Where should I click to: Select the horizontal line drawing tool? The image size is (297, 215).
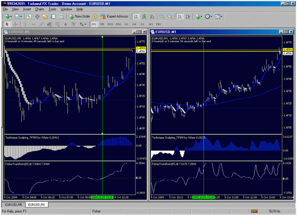click(33, 24)
